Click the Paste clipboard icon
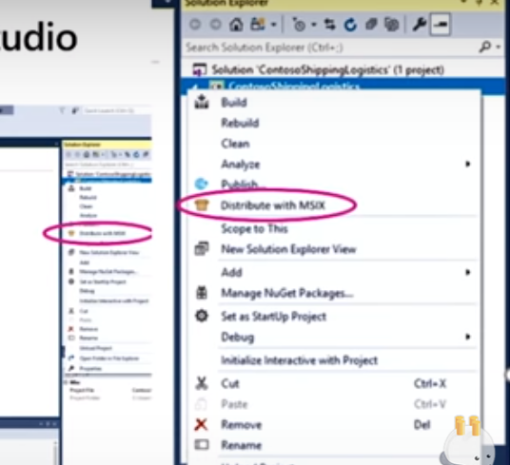This screenshot has width=510, height=465. [201, 404]
